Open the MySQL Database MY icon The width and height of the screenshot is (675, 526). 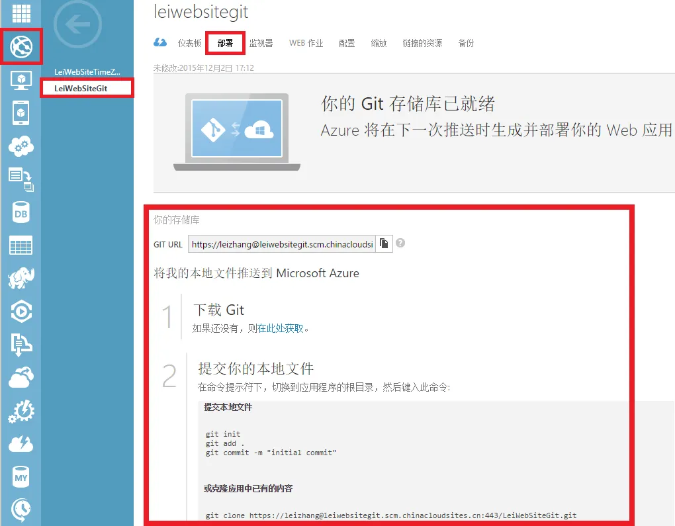tap(21, 477)
